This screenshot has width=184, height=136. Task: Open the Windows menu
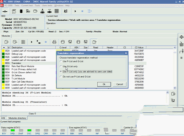click(59, 5)
